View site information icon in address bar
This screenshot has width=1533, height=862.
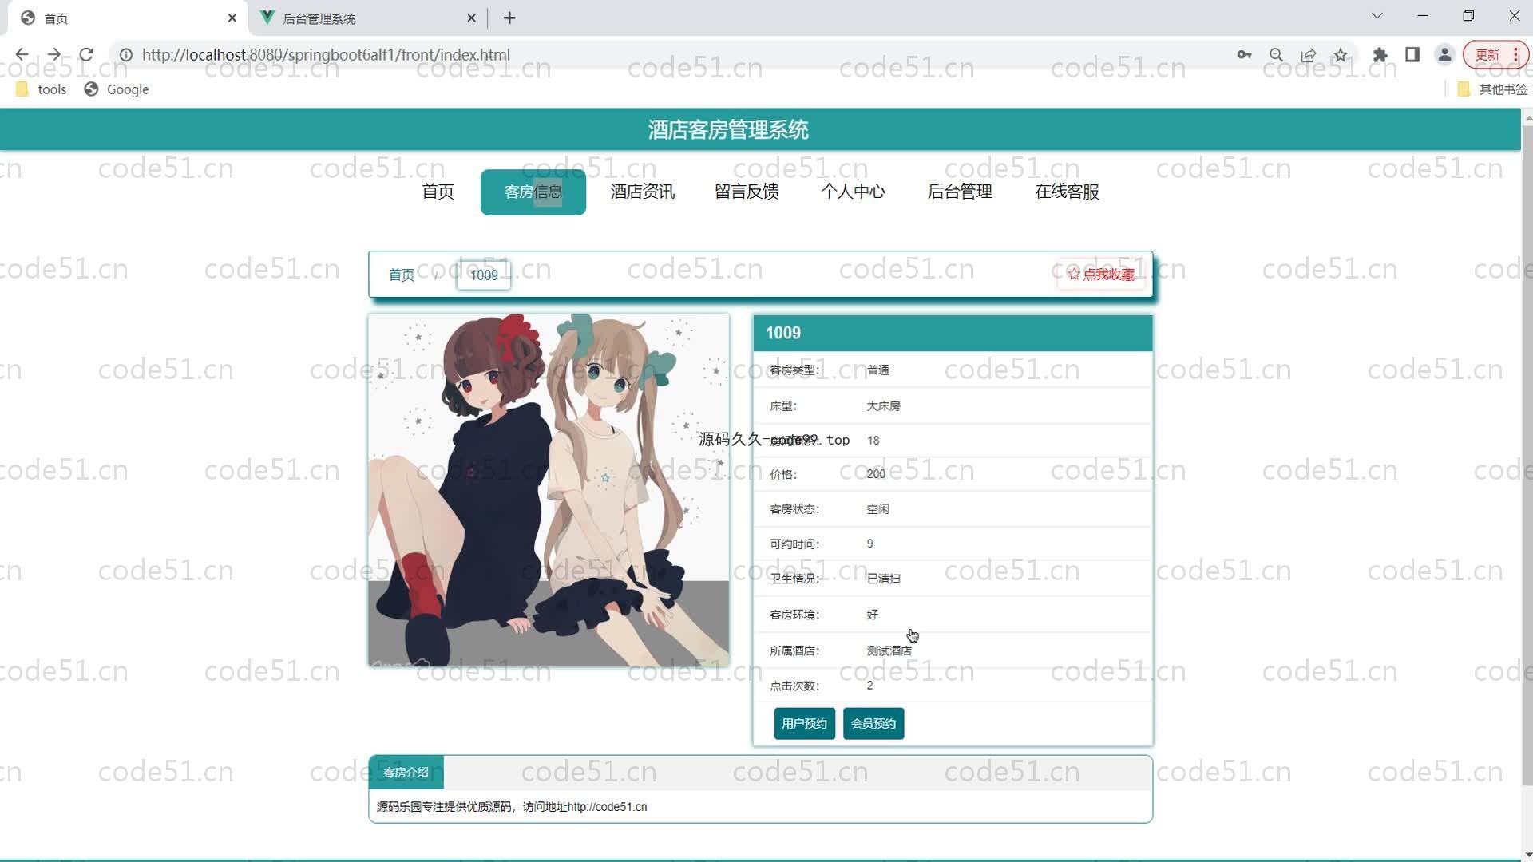tap(126, 55)
